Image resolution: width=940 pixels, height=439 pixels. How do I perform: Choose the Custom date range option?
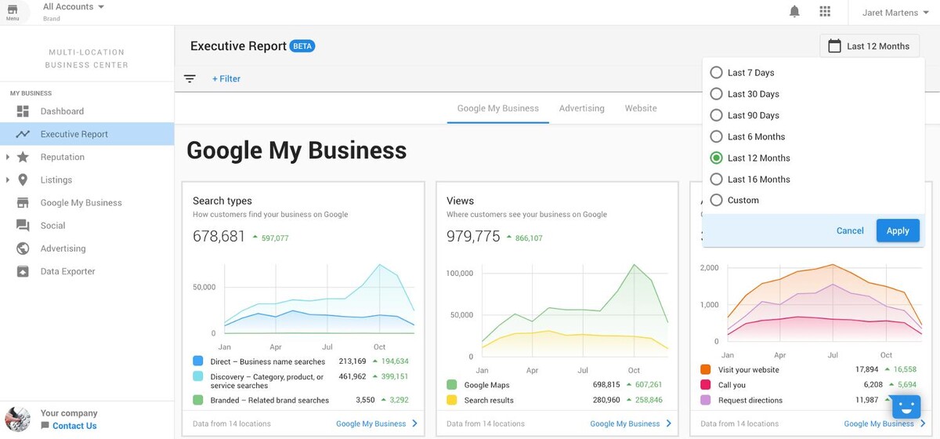[716, 201]
